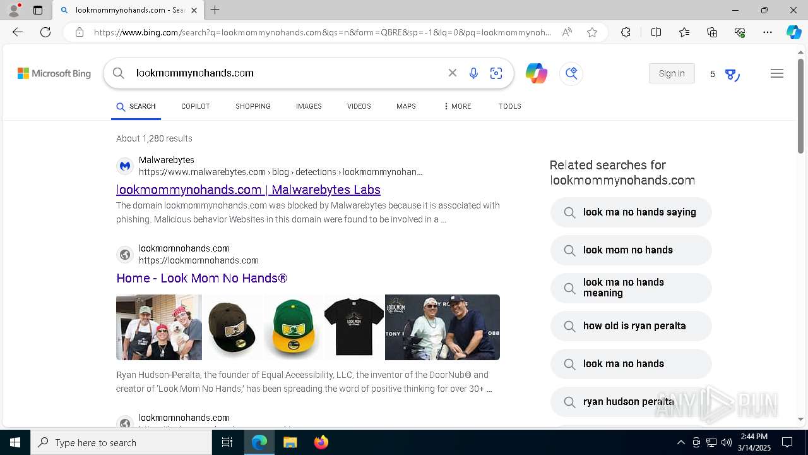Switch to the MAPS tab
The image size is (808, 455).
[x=406, y=106]
